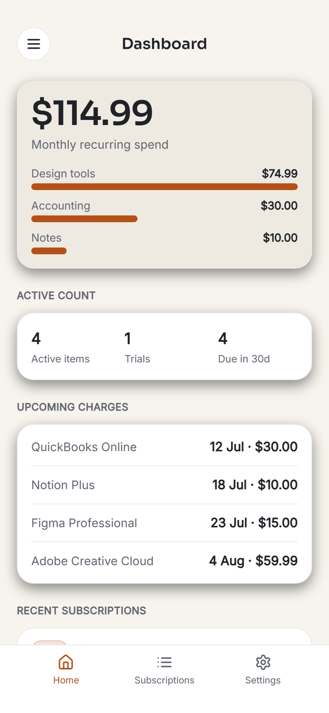The height and width of the screenshot is (713, 329).
Task: Tap the $114.99 monthly spend total
Action: point(92,112)
